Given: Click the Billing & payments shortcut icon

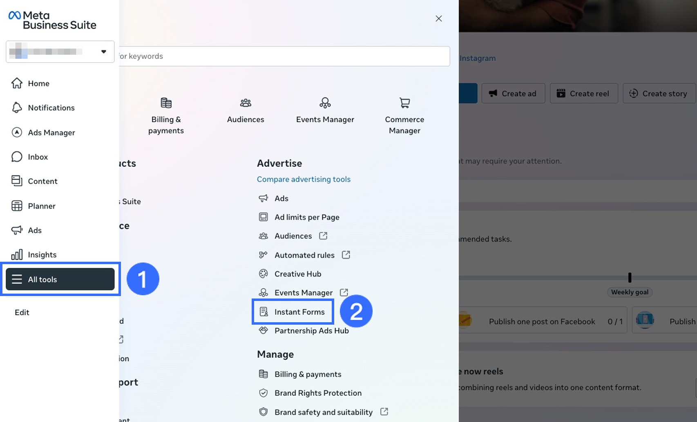Looking at the screenshot, I should coord(166,103).
